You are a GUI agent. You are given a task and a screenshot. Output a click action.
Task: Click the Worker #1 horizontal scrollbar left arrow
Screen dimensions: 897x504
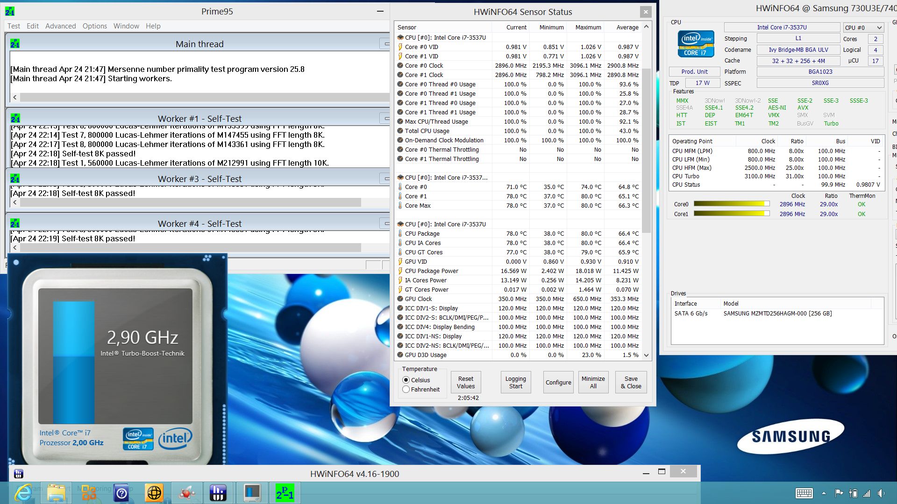tap(15, 202)
